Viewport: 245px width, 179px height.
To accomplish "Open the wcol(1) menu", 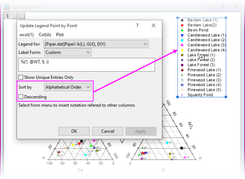I will pos(27,35).
